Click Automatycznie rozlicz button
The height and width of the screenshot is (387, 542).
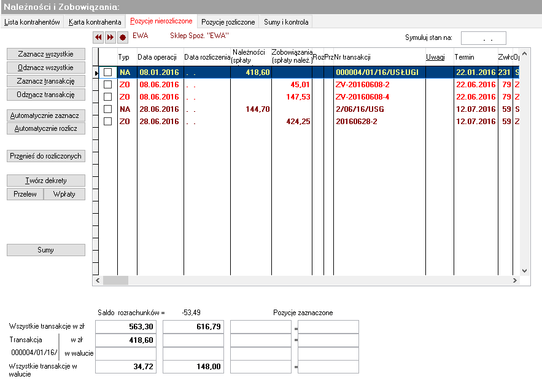pyautogui.click(x=45, y=128)
